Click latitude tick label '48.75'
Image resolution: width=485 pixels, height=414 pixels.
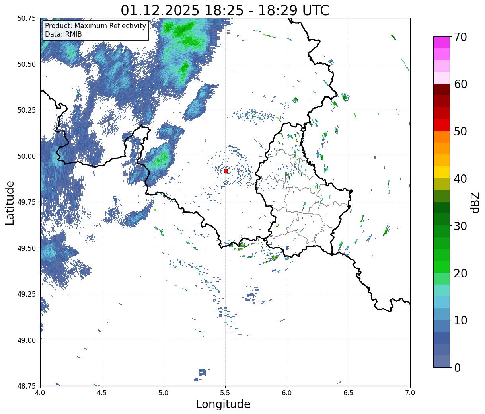click(x=27, y=386)
